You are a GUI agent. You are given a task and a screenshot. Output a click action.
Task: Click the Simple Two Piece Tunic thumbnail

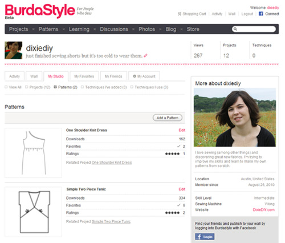[x=33, y=212]
